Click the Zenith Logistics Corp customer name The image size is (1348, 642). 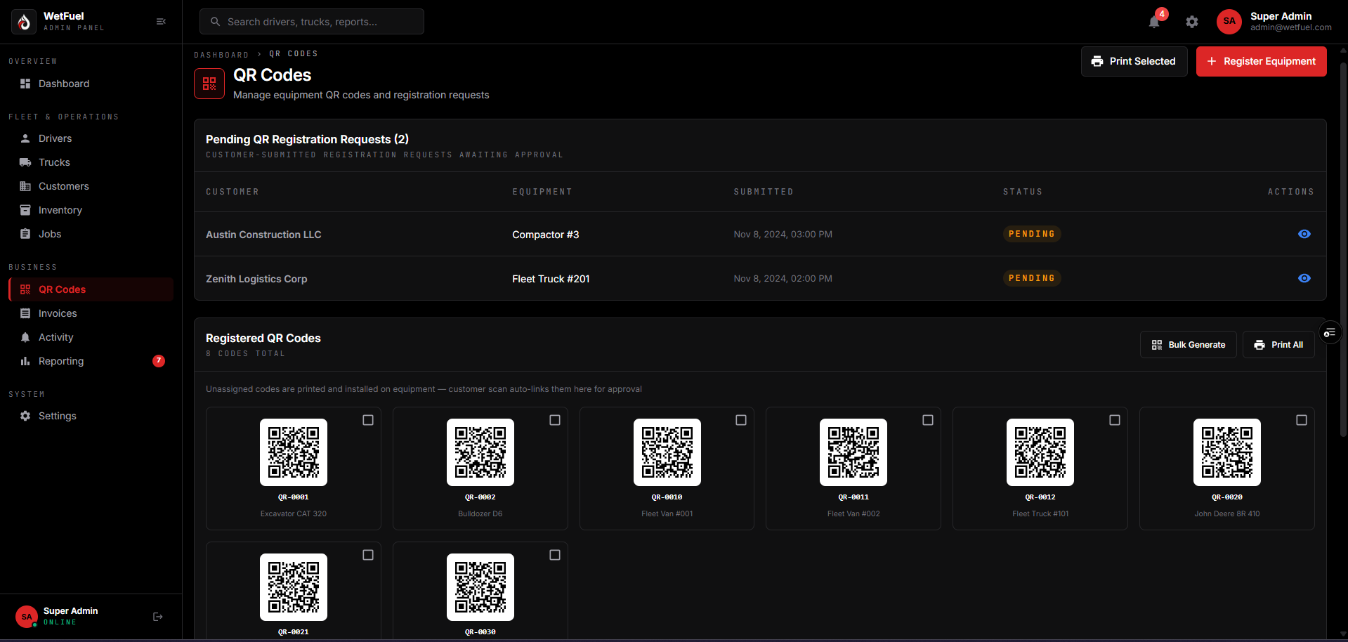tap(256, 279)
